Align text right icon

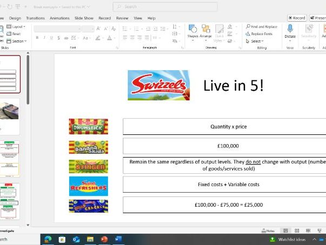(x=139, y=38)
